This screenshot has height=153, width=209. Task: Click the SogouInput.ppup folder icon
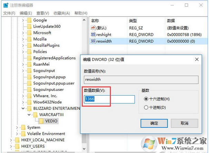(29, 77)
